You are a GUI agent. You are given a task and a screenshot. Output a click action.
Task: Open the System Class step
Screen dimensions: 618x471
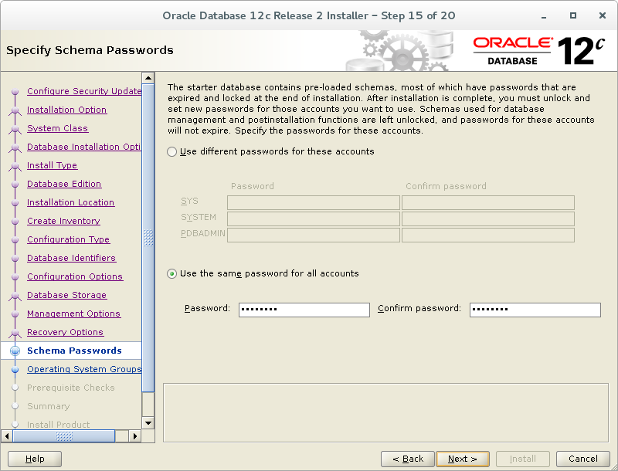coord(57,128)
